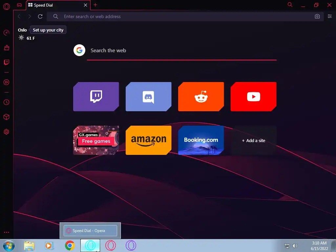Screen dimensions: 336x252
Task: Take a snapshot with camera icon
Action: pos(317,16)
